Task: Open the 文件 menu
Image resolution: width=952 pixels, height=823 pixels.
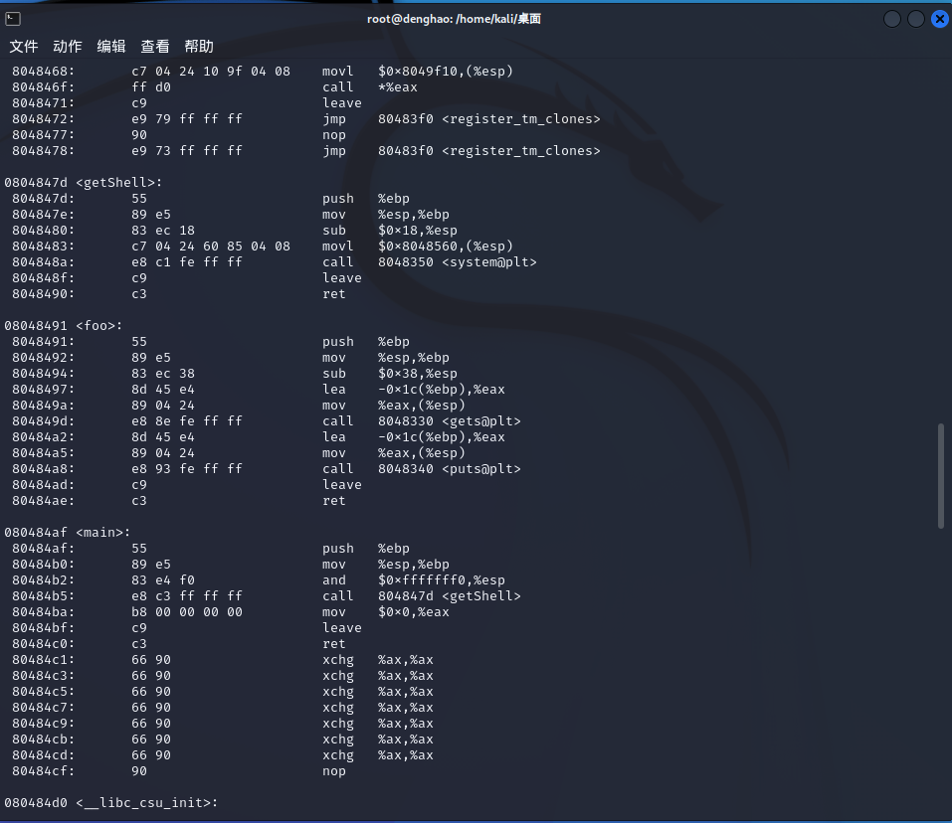Action: [24, 47]
